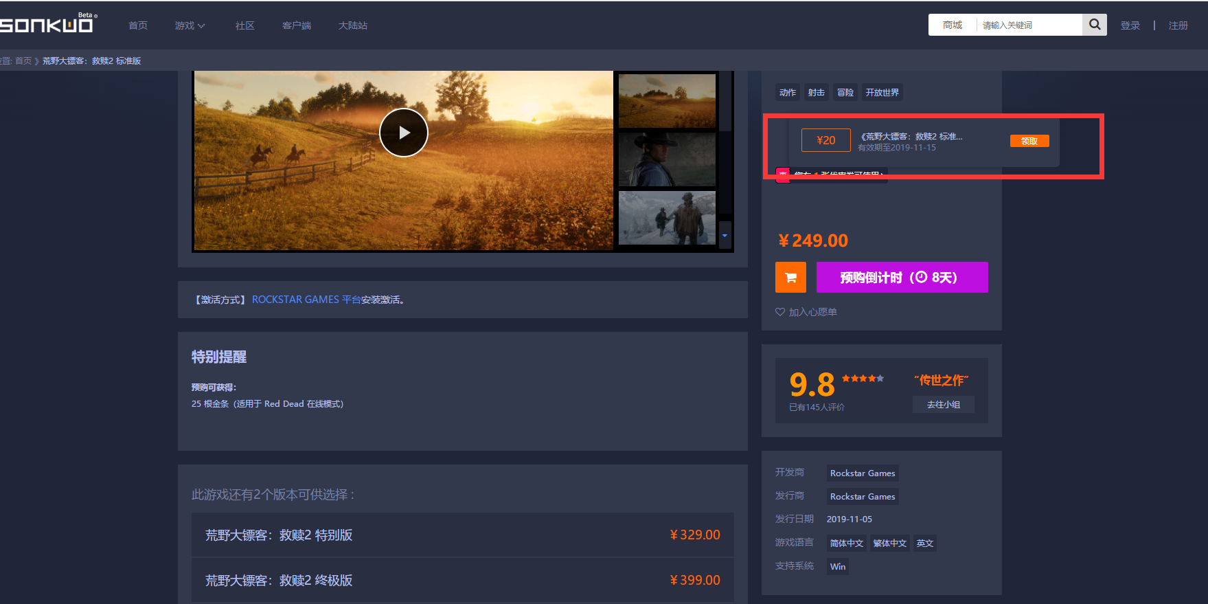Select 商城 search scope

[953, 25]
